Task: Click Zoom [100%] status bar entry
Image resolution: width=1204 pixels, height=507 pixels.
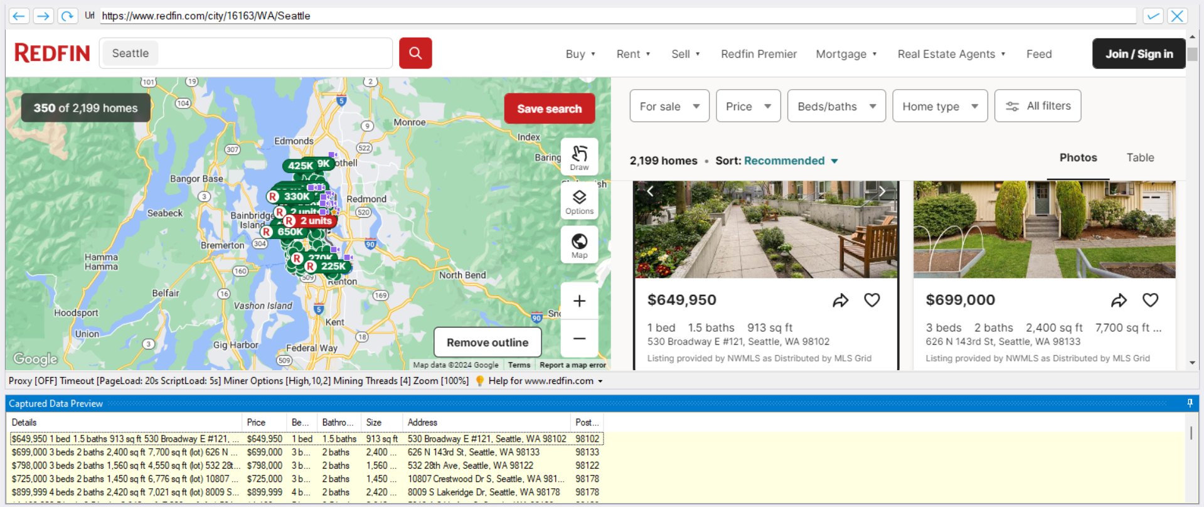Action: point(441,381)
